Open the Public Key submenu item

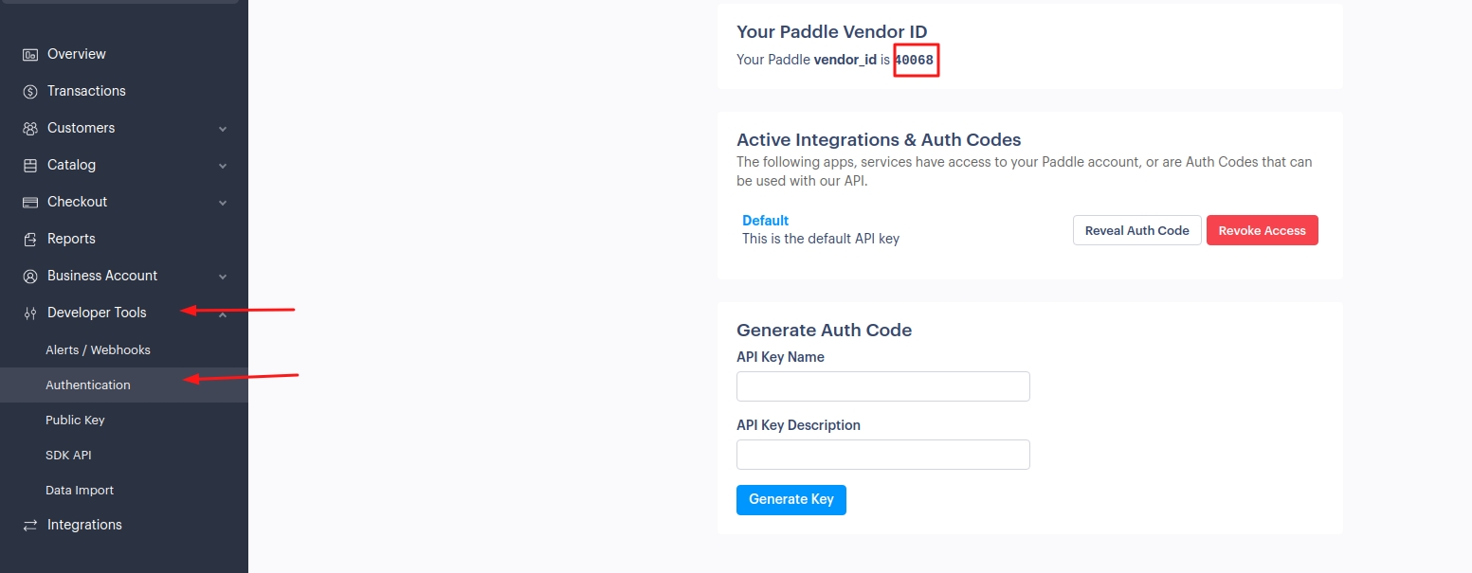pos(75,420)
